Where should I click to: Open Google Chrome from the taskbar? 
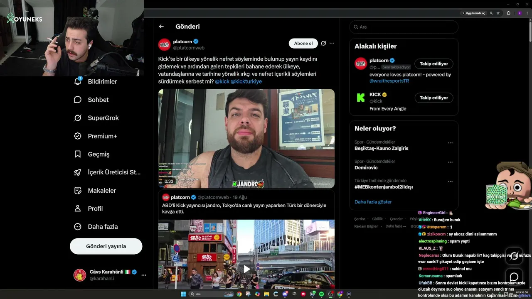(x=239, y=294)
